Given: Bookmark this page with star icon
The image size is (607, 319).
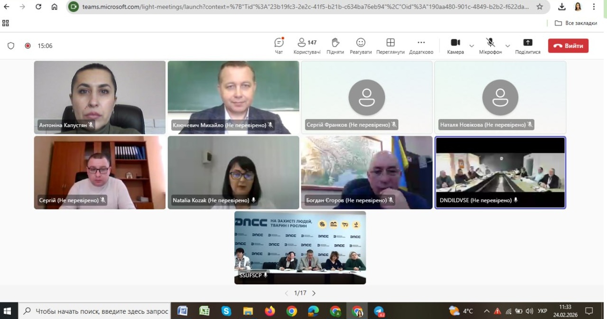Looking at the screenshot, I should pyautogui.click(x=540, y=7).
